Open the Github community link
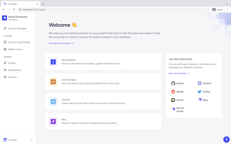231x144 pixels. tap(177, 83)
